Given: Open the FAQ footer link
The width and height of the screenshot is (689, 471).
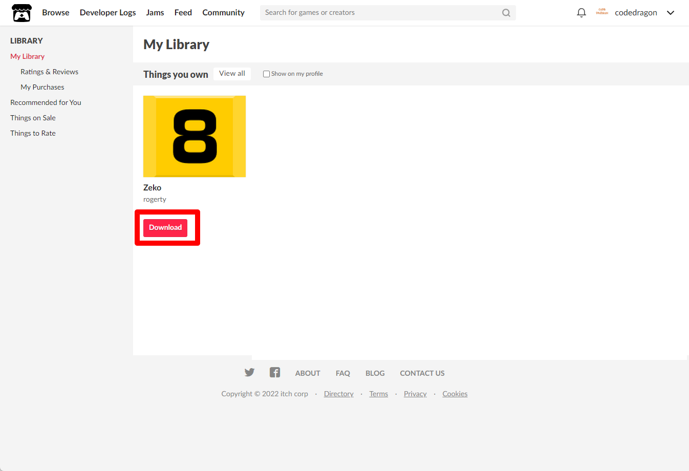Looking at the screenshot, I should click(x=343, y=373).
